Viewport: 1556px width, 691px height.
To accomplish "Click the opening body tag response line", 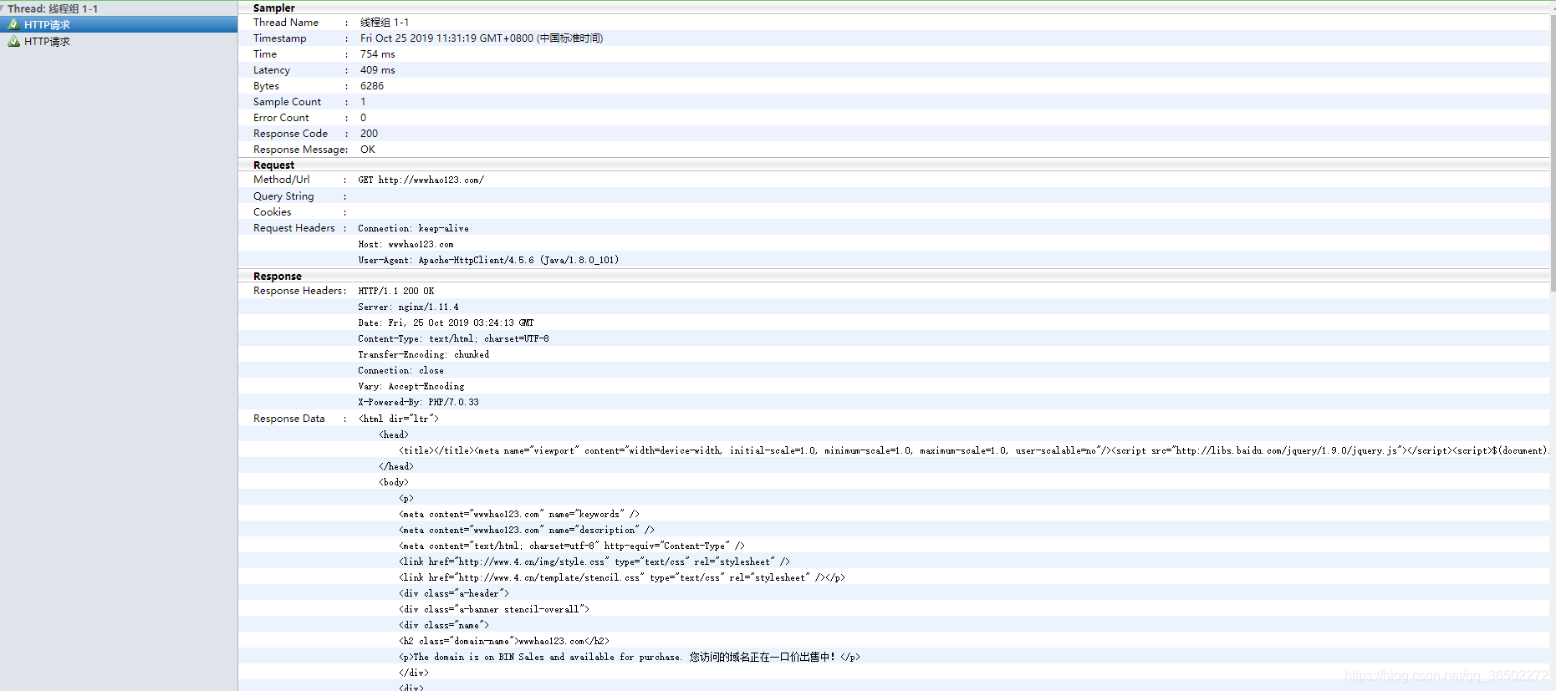I will click(x=394, y=482).
